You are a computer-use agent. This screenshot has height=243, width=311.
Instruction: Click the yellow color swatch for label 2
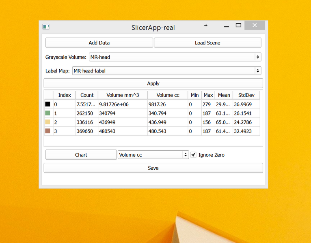pyautogui.click(x=48, y=122)
